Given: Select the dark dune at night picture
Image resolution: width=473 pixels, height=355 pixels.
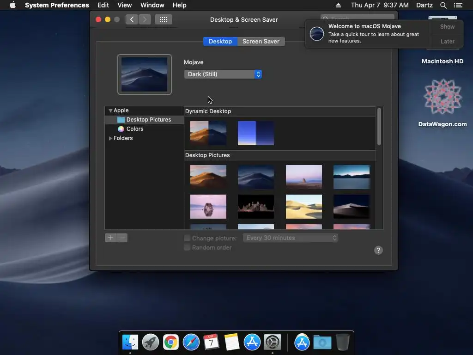Looking at the screenshot, I should coord(352,207).
